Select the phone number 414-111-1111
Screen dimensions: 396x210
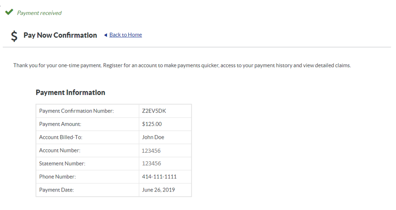click(x=159, y=177)
